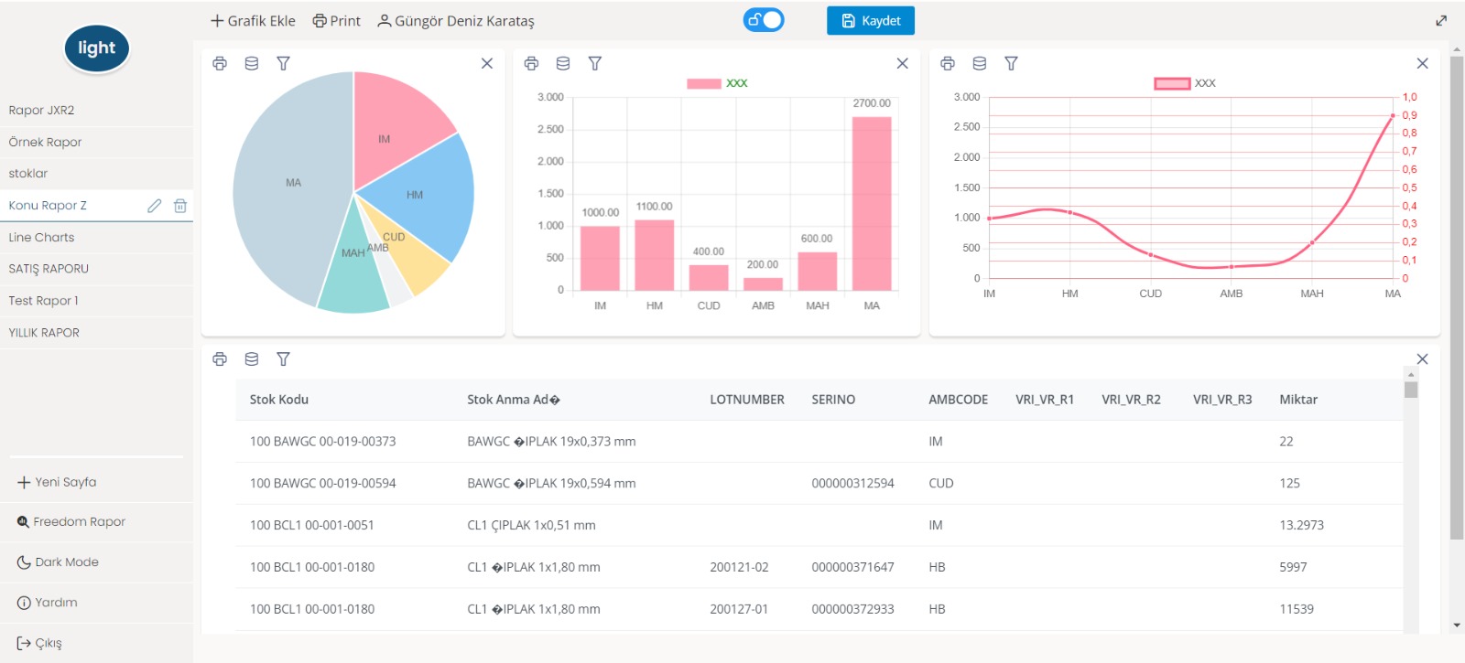Open filter for stock table panel
Screen dimensions: 1465x663
284,358
